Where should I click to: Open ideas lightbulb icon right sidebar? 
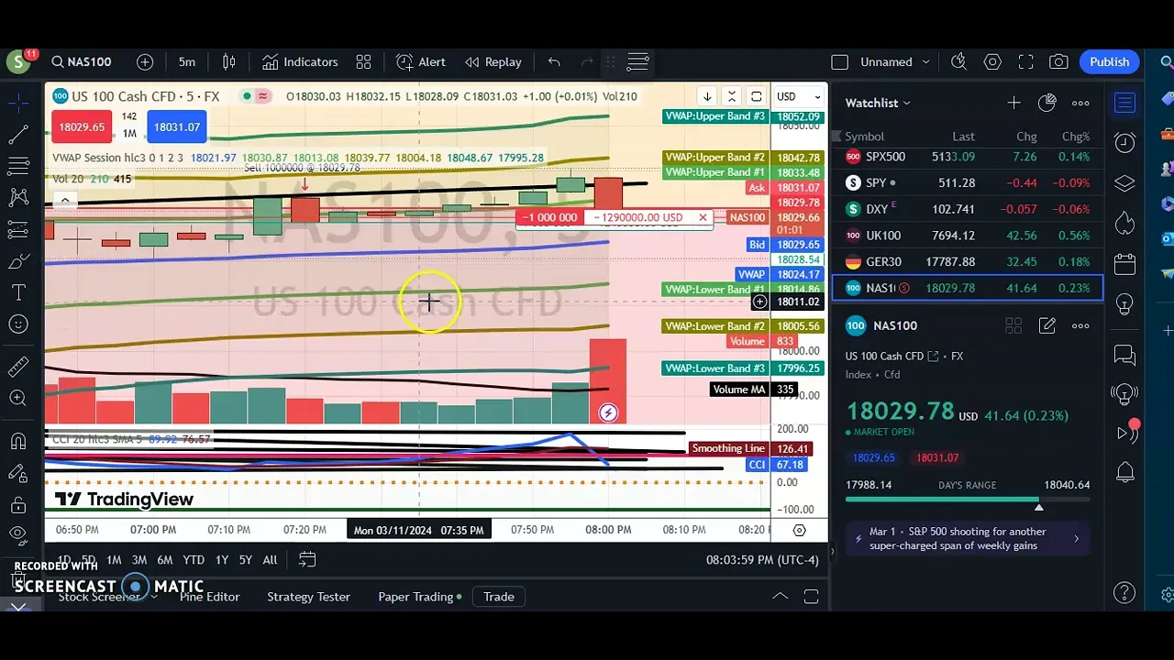[x=1124, y=304]
